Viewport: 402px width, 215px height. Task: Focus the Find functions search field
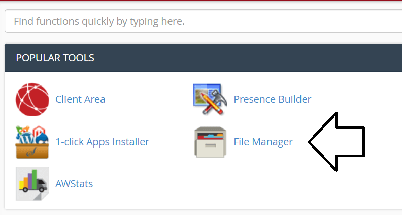coord(203,22)
